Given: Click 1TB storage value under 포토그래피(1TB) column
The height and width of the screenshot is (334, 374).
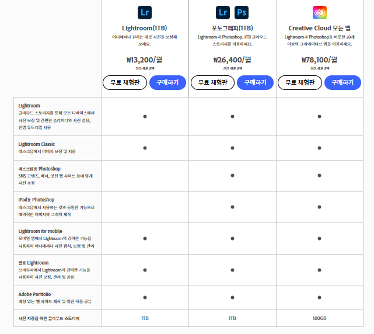Looking at the screenshot, I should tap(232, 318).
